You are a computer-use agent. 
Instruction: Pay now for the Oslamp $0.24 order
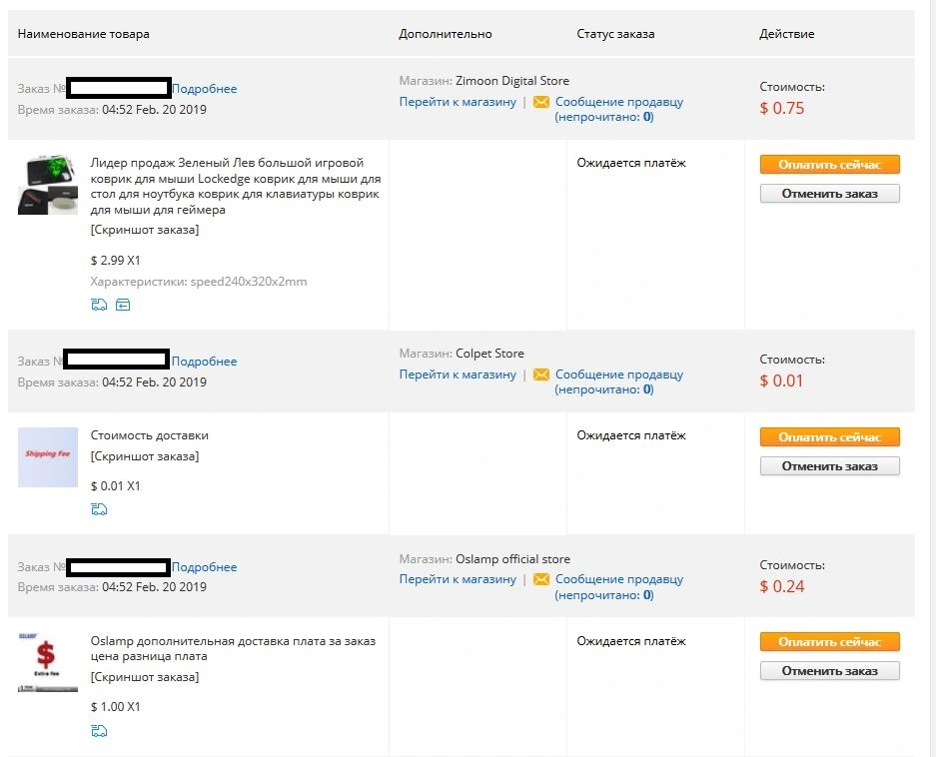[x=830, y=642]
